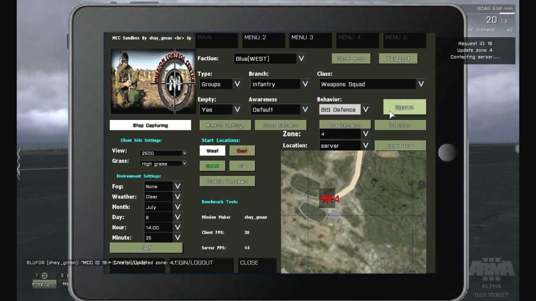Select GUAR start location
The height and width of the screenshot is (301, 536).
(x=212, y=166)
